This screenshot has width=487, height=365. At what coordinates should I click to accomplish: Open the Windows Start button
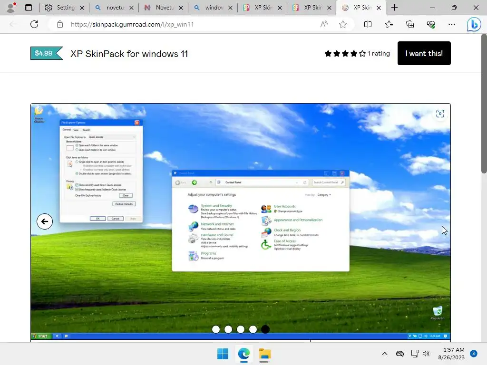pyautogui.click(x=223, y=354)
